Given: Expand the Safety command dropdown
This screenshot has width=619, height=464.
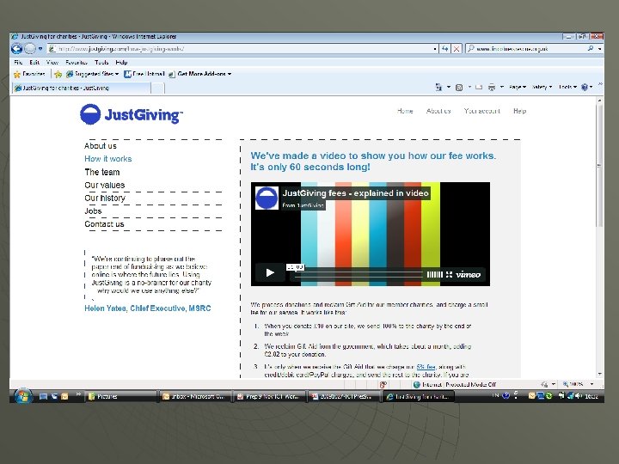Looking at the screenshot, I should pos(542,87).
